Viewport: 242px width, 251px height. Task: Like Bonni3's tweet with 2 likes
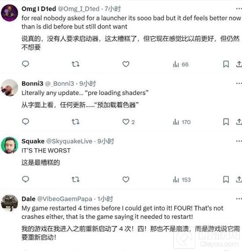128,122
